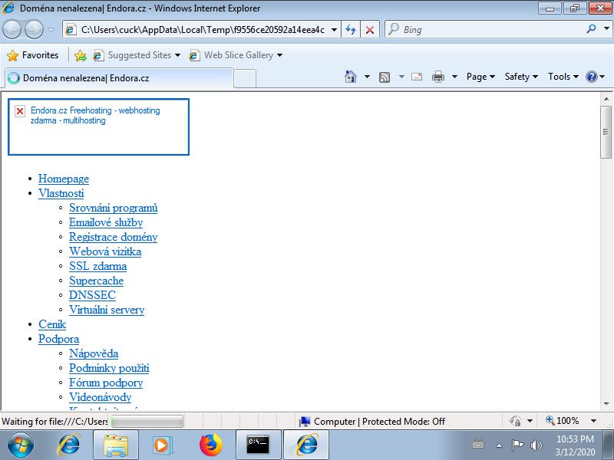Viewport: 614px width, 460px height.
Task: Click the Read Mail icon
Action: coord(417,77)
